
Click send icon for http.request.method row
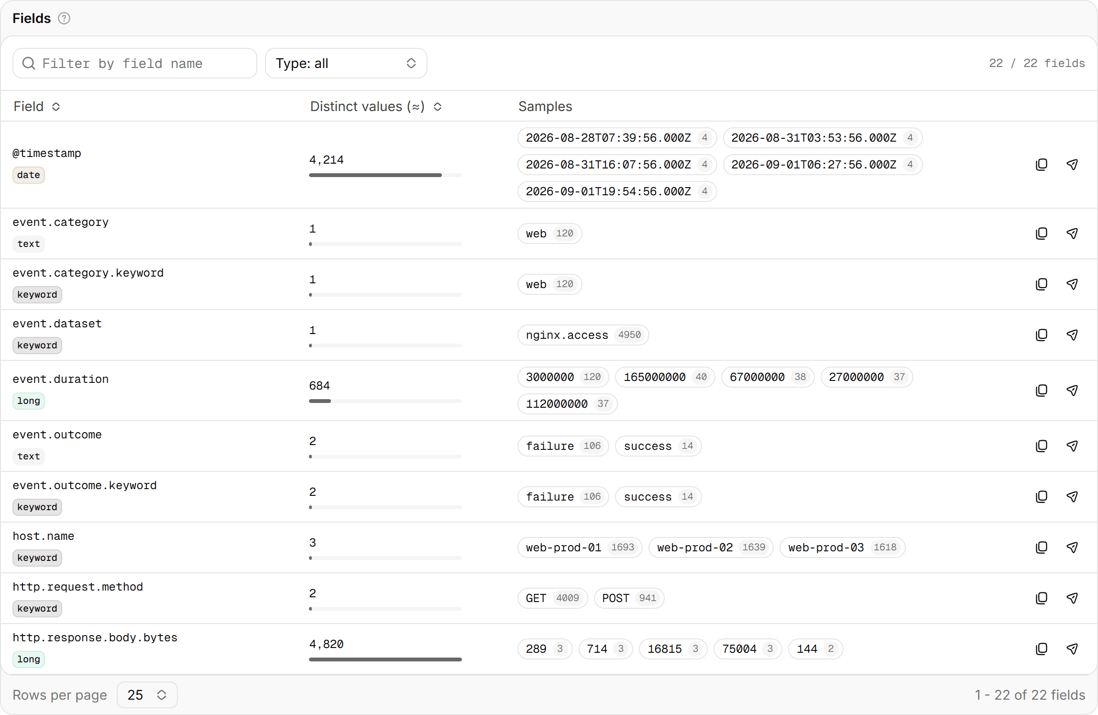pos(1072,598)
